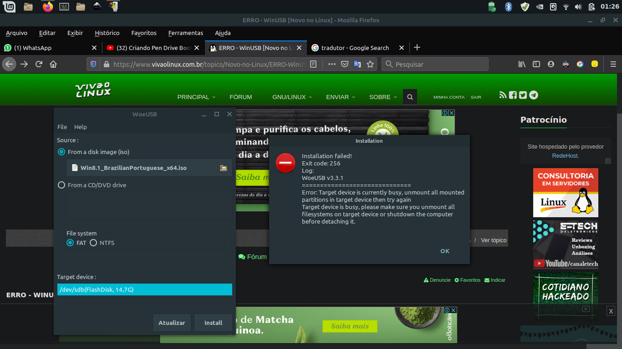Open the WoeUSB Help menu
Screen dimensions: 622x349
tap(80, 127)
